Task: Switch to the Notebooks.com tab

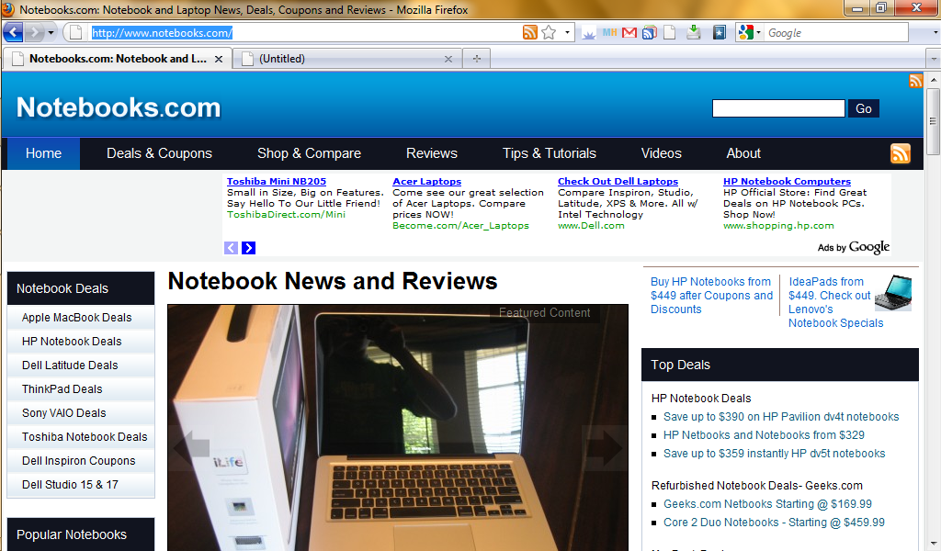Action: pyautogui.click(x=118, y=59)
